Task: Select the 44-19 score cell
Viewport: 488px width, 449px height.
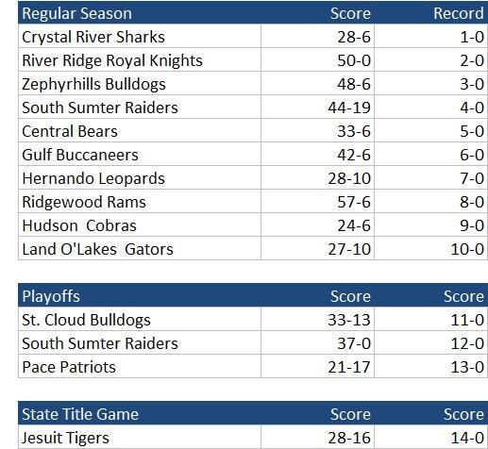Action: [317, 107]
